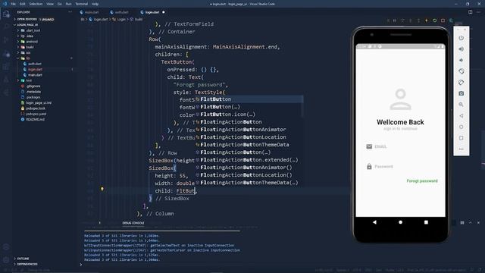Open auth.dart in the explorer tree
This screenshot has height=273, width=485.
coord(35,64)
